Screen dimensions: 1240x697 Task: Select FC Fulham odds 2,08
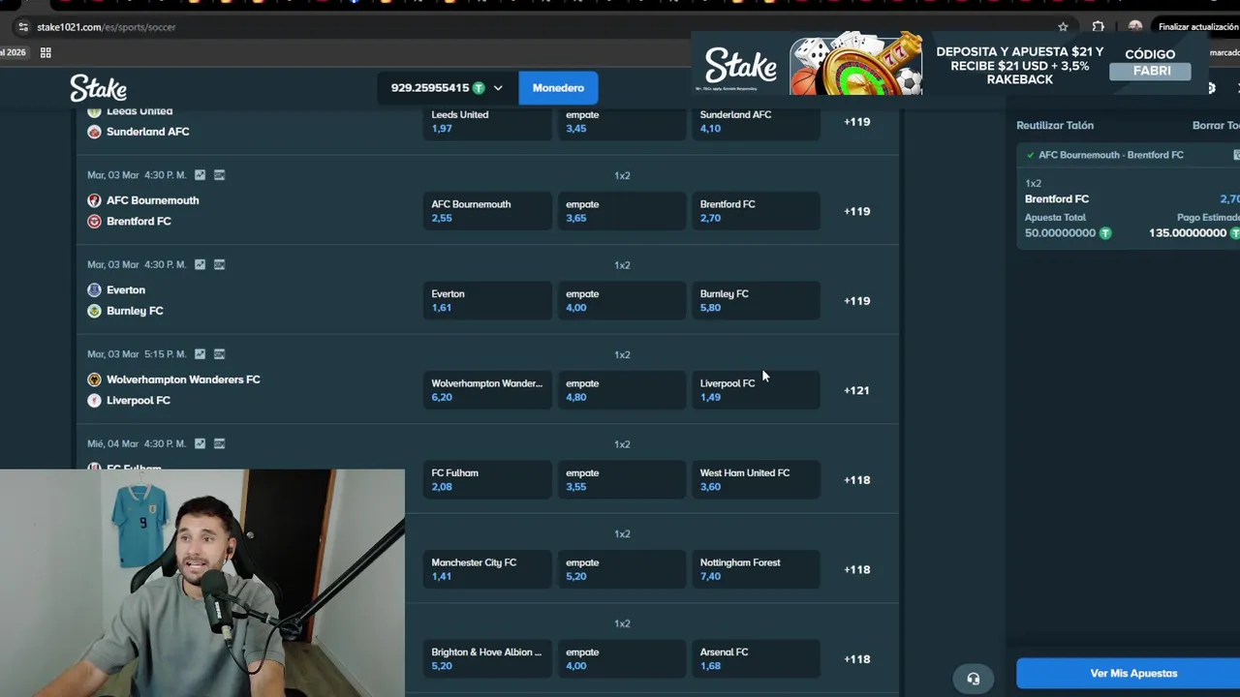pyautogui.click(x=487, y=480)
